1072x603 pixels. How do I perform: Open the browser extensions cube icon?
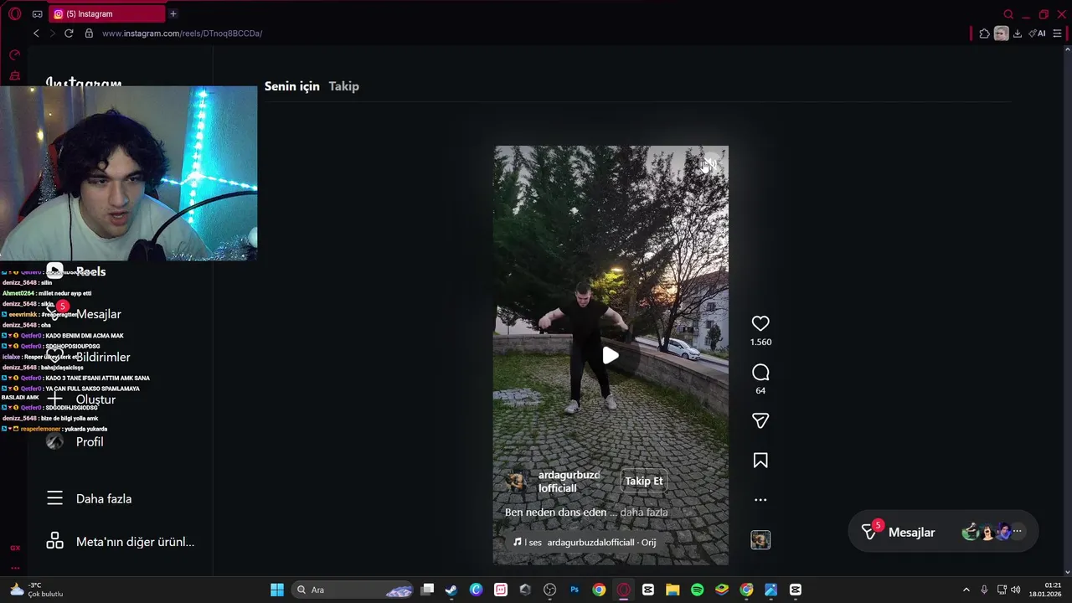pos(984,33)
